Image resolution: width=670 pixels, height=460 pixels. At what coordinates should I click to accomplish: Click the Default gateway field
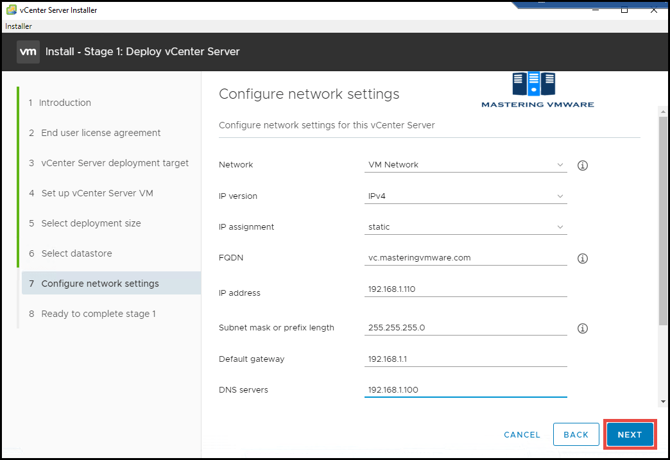coord(465,359)
